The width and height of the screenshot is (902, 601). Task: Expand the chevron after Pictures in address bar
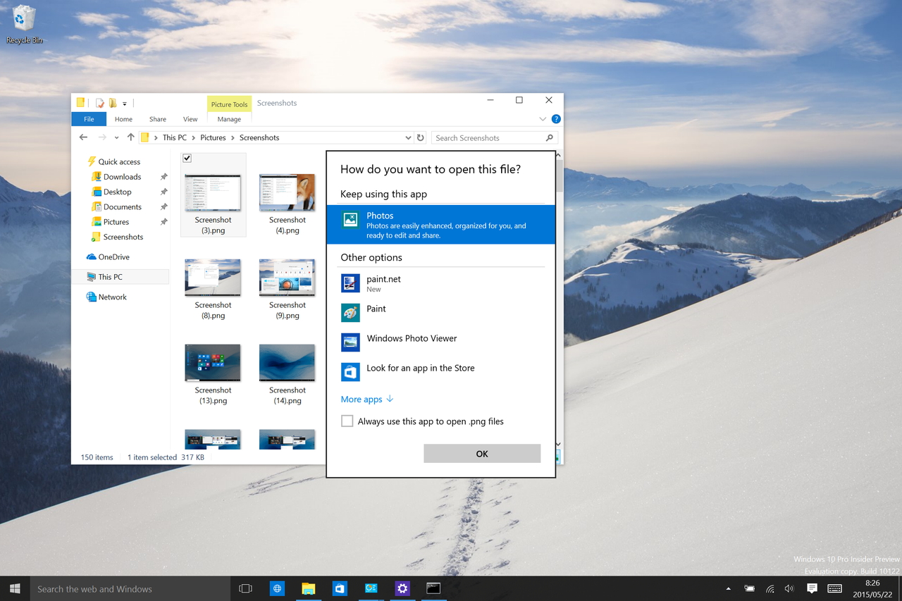point(233,137)
